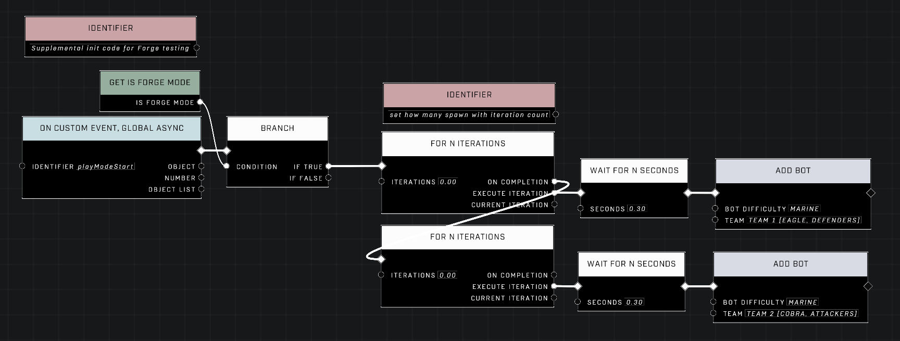Click output pin on Supplemental init code identifier
900x341 pixels.
point(196,48)
